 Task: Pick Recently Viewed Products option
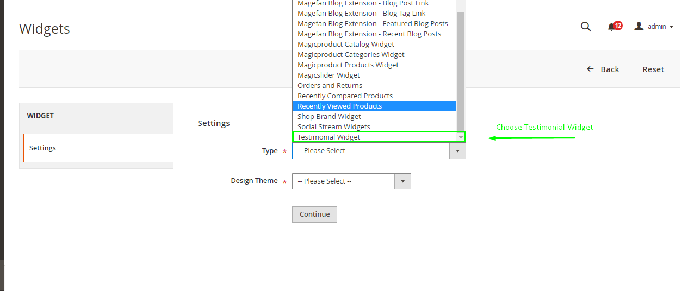click(339, 106)
